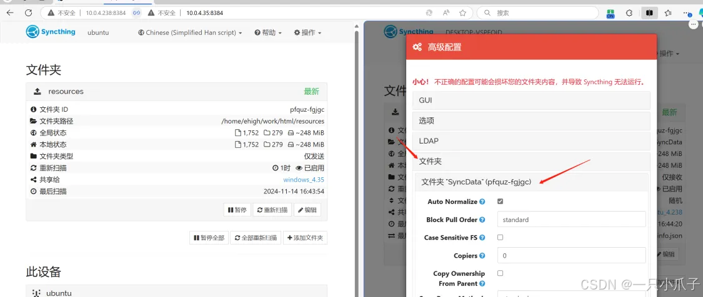Viewport: 703px width, 297px height.
Task: Click the 已启用 watch status with eye icon
Action: [x=310, y=168]
